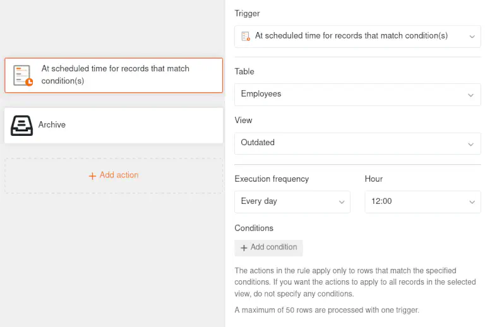Click the selected trigger text in the Trigger dropdown
The image size is (485, 327).
351,36
